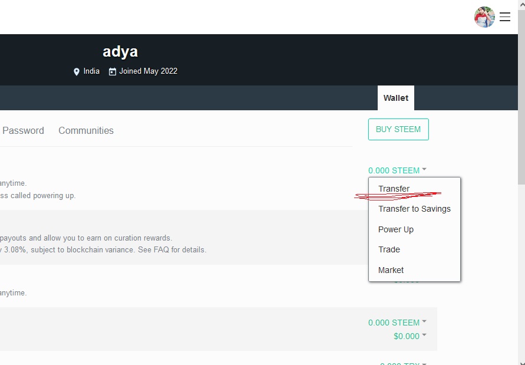
Task: Collapse the top 0.000 STEEM dropdown
Action: pos(397,170)
